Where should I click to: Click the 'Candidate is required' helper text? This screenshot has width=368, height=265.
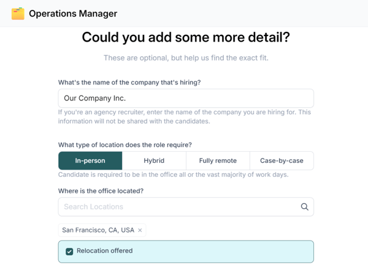coord(173,175)
